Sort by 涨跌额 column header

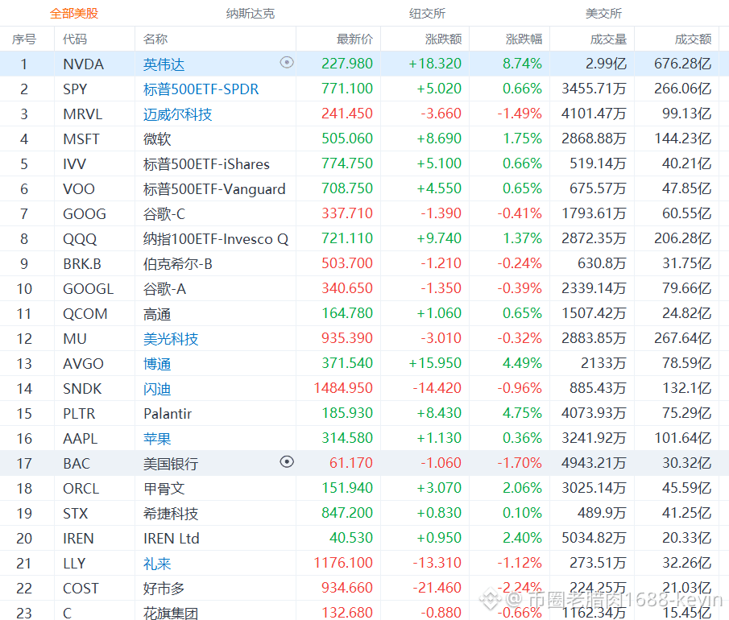click(444, 39)
